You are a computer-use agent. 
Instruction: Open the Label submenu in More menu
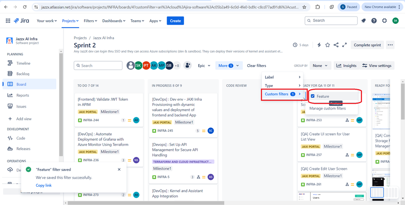[283, 77]
